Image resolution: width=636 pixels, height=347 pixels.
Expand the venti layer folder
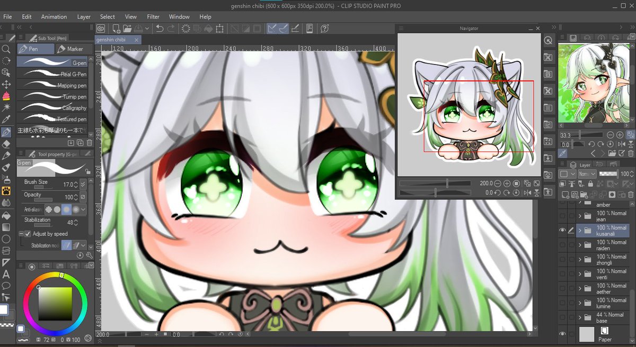click(x=580, y=274)
